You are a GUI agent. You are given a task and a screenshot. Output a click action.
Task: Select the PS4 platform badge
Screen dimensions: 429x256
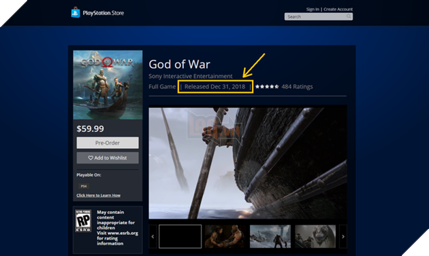(x=84, y=186)
